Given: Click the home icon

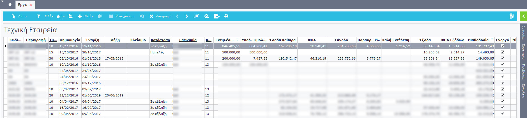Looking at the screenshot, I should [10, 4].
